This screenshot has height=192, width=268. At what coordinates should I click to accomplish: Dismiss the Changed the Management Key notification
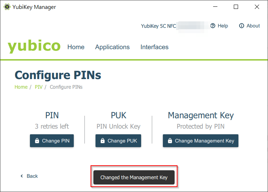[134, 177]
